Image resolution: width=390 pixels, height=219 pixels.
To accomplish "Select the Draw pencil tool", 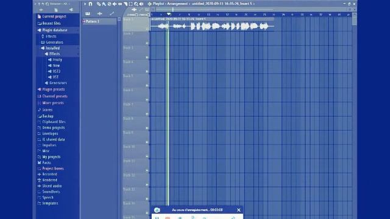I will point(99,4).
